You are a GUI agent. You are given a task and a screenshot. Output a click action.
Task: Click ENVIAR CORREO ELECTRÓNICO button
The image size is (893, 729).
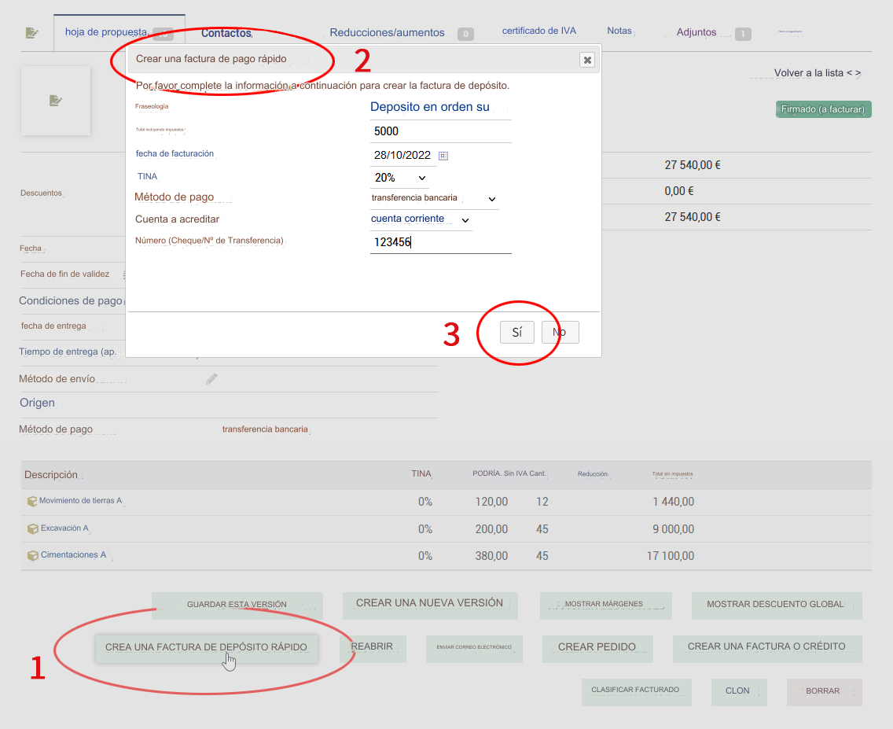(474, 648)
